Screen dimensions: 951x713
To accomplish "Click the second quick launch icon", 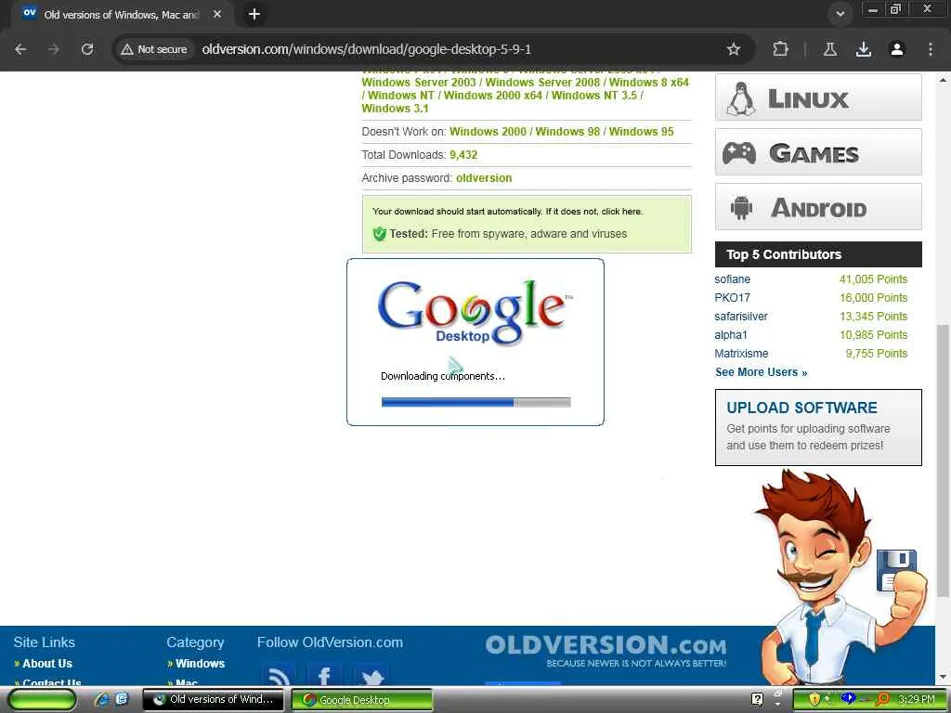I will click(122, 700).
